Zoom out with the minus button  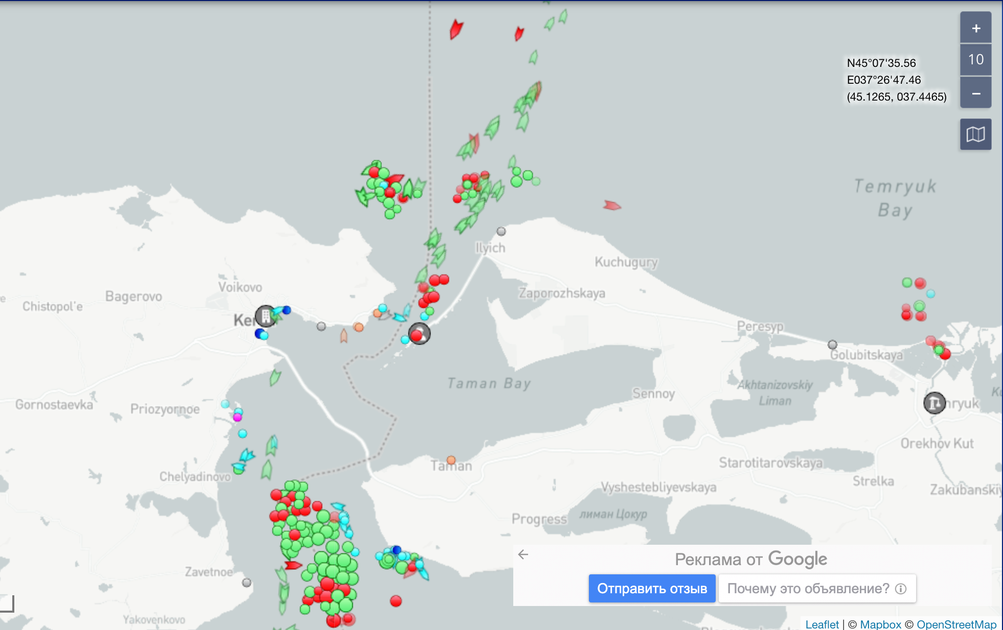pyautogui.click(x=975, y=93)
